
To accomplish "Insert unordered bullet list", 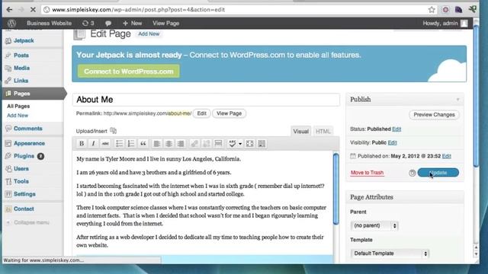I will (119, 144).
